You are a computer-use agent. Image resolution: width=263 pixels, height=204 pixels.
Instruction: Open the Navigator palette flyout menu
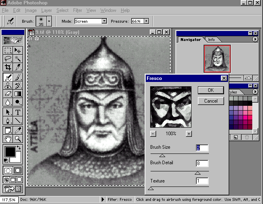click(x=255, y=39)
